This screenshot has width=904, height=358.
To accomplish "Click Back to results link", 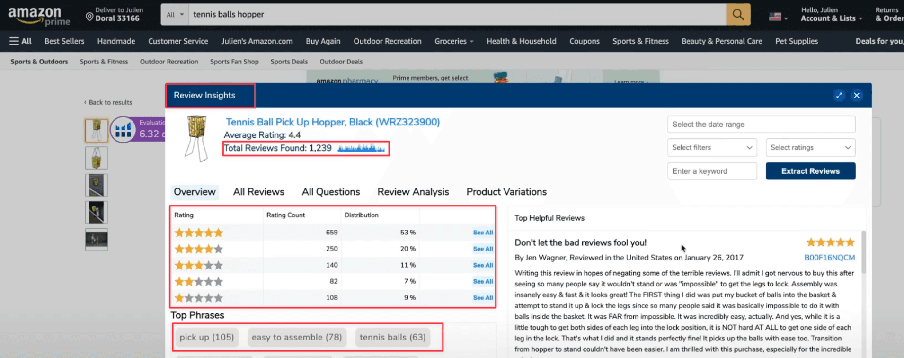I will (x=108, y=102).
